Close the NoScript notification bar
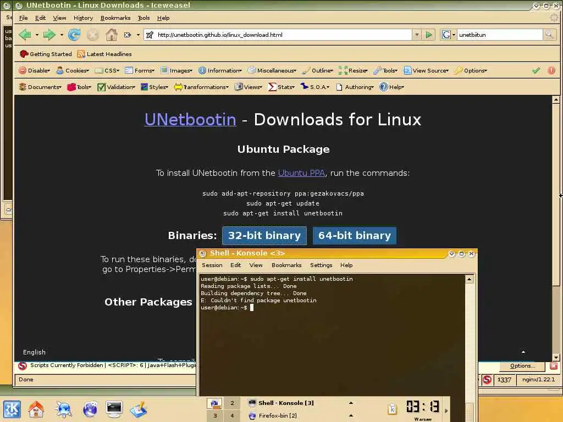The height and width of the screenshot is (422, 563). coord(553,366)
